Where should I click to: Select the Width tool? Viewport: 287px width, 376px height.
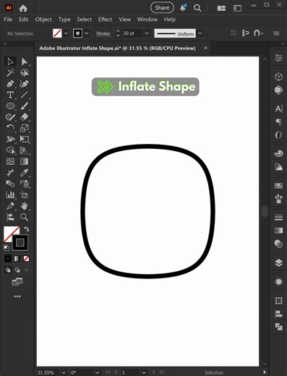[x=10, y=140]
